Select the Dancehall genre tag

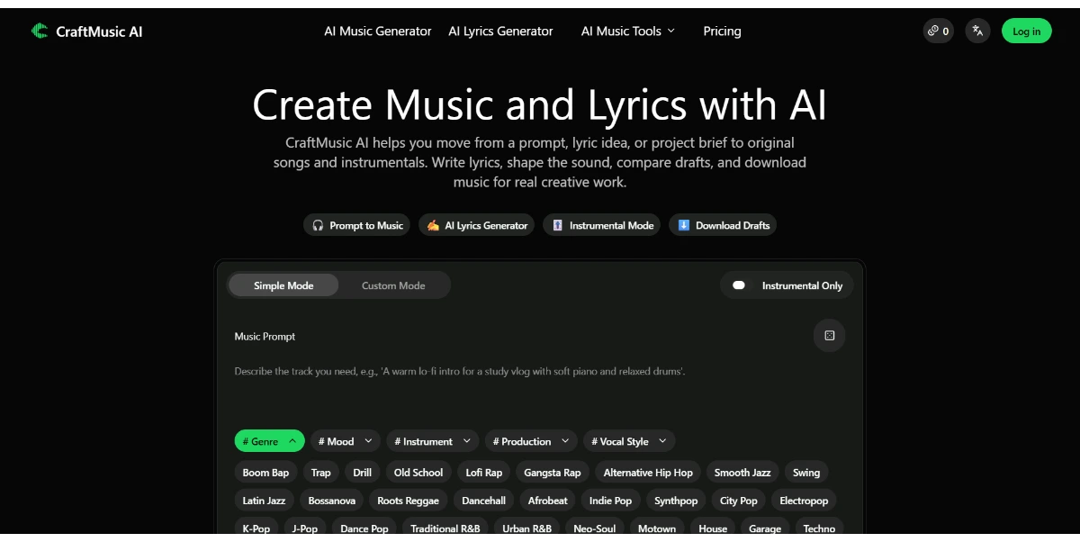483,501
